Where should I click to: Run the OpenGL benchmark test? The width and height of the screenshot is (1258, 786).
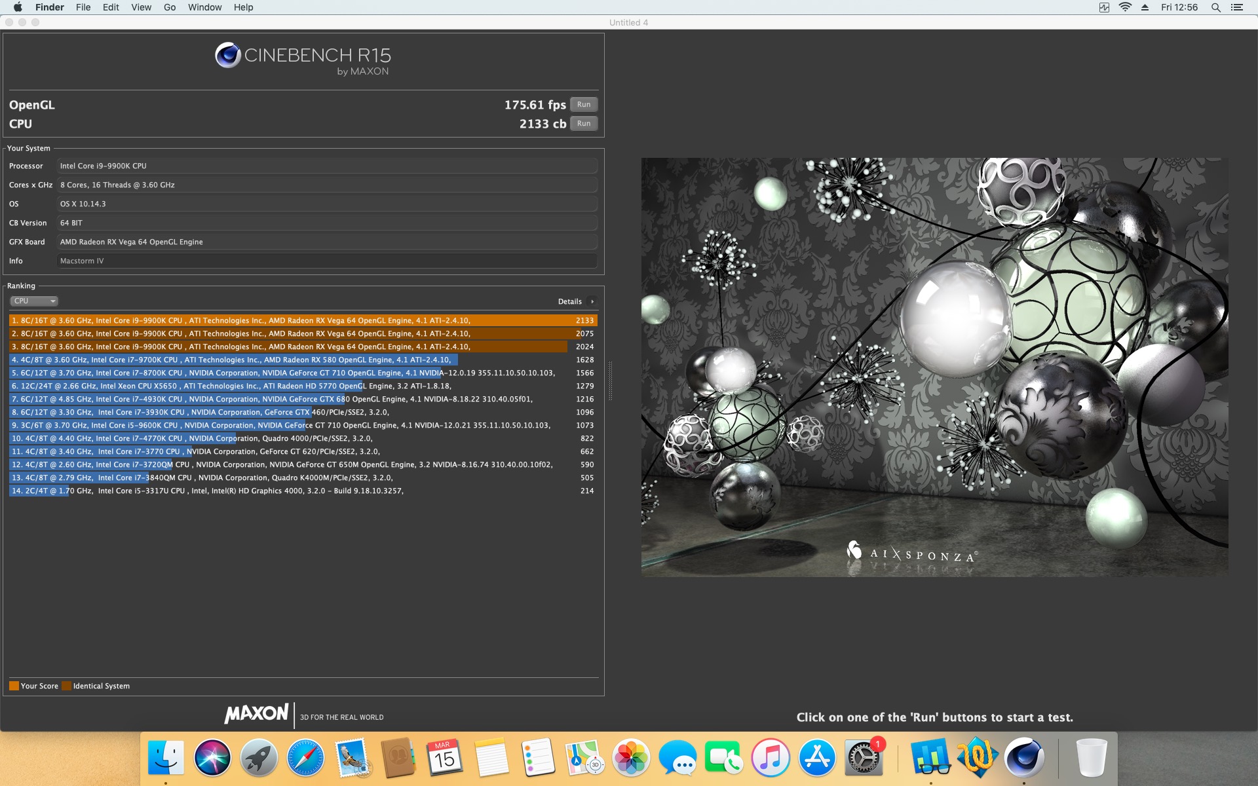(x=583, y=105)
